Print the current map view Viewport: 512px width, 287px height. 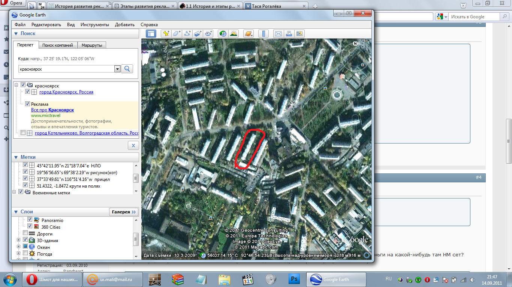(289, 34)
